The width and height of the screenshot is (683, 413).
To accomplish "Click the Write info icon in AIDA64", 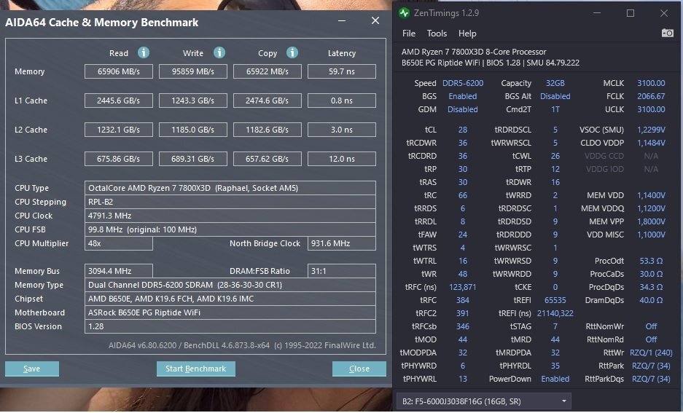I will click(x=219, y=52).
